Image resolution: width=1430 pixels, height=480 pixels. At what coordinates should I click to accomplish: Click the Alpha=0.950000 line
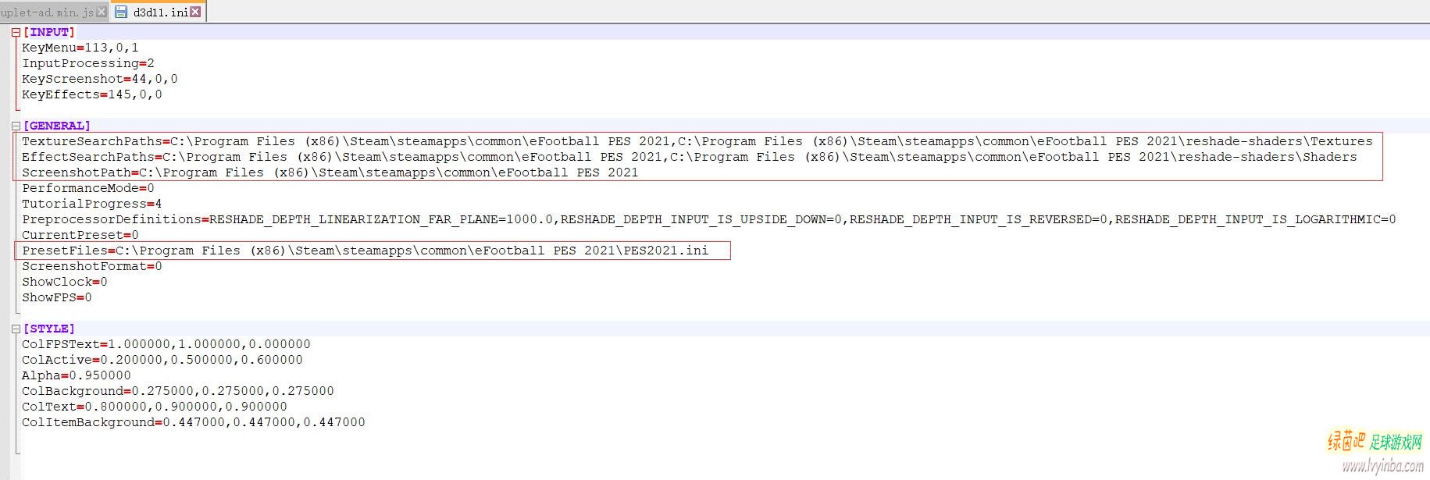(x=77, y=375)
